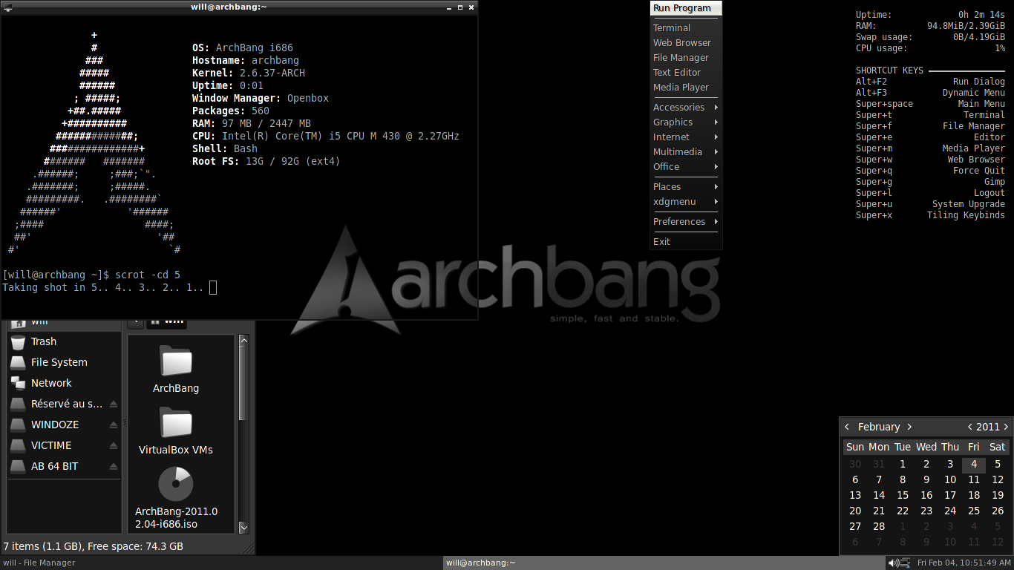Click the volume speaker tray icon

(x=893, y=563)
